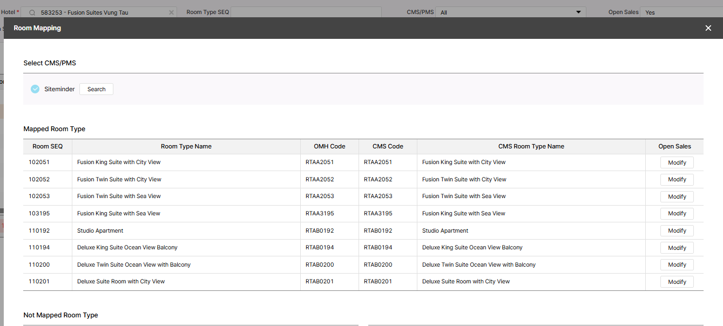Image resolution: width=723 pixels, height=326 pixels.
Task: Clear the hotel field with the X icon
Action: 171,12
